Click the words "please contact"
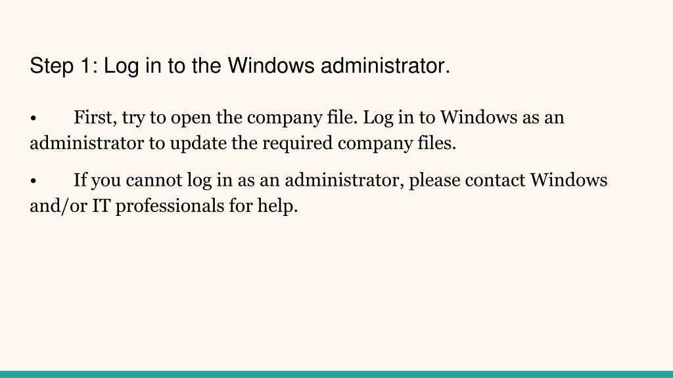673x378 pixels. click(x=467, y=181)
